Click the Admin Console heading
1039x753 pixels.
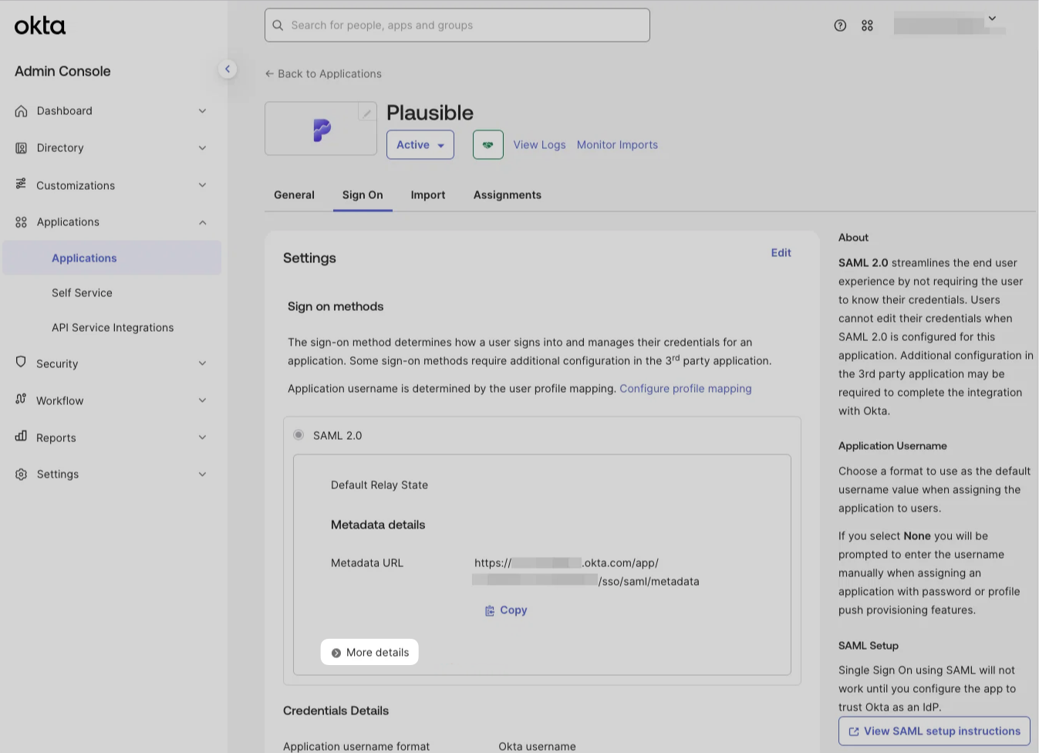point(62,71)
